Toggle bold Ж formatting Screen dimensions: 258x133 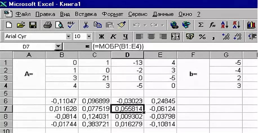101,37
